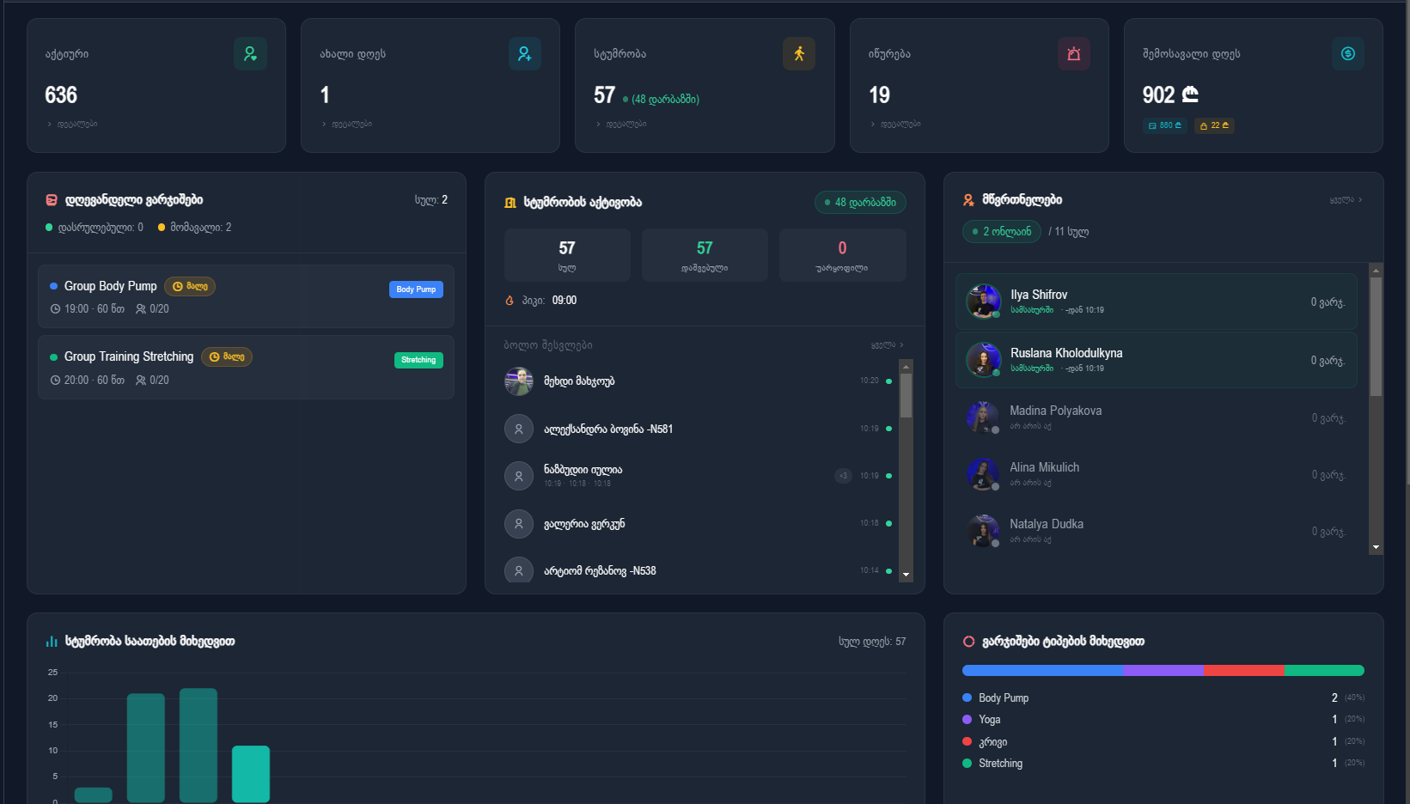
Task: Expand ყველა in the trainers panel
Action: click(x=1343, y=198)
